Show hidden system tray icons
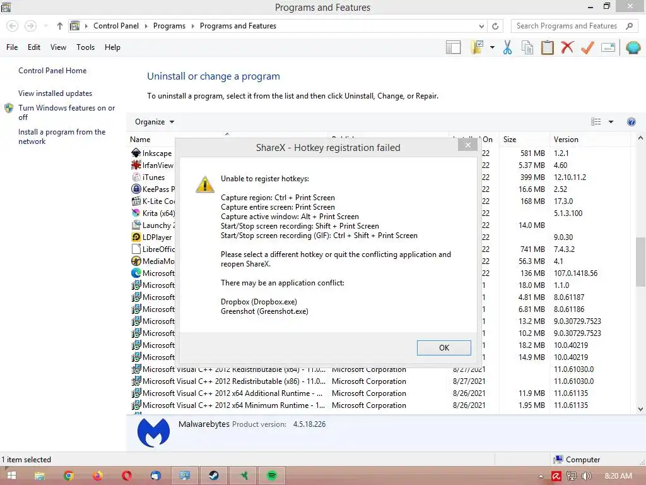The width and height of the screenshot is (646, 485). tap(541, 476)
